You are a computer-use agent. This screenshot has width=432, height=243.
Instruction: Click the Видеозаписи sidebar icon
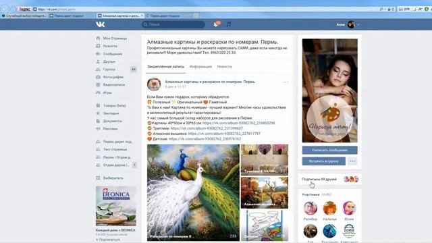(x=98, y=84)
